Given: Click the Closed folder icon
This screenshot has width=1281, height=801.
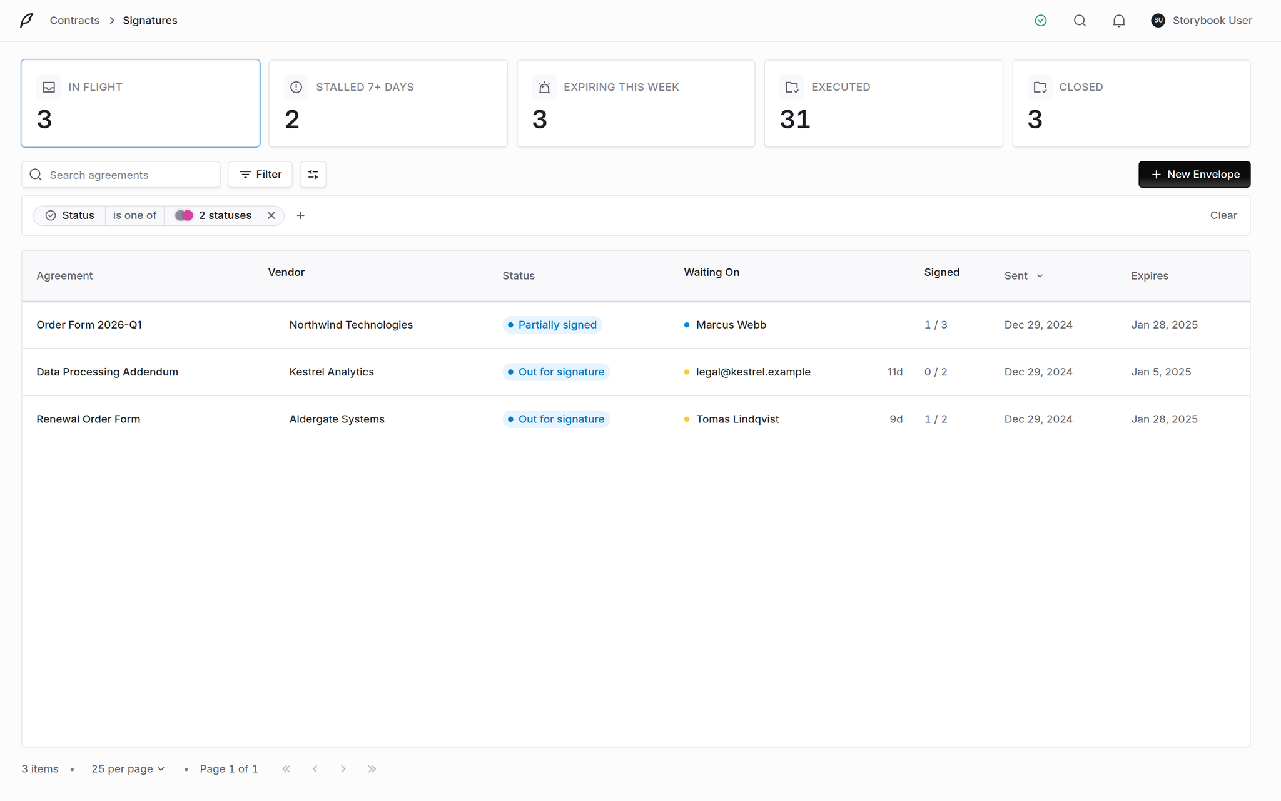Looking at the screenshot, I should coord(1040,87).
